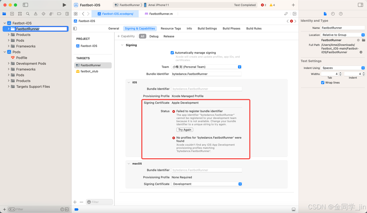
Task: Toggle the navigator sidebar button
Action: click(x=25, y=5)
